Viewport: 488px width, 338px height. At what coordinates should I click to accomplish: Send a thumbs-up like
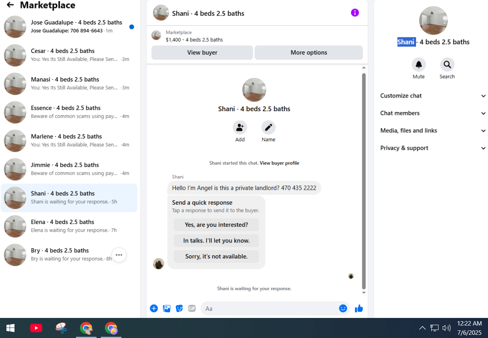point(359,308)
